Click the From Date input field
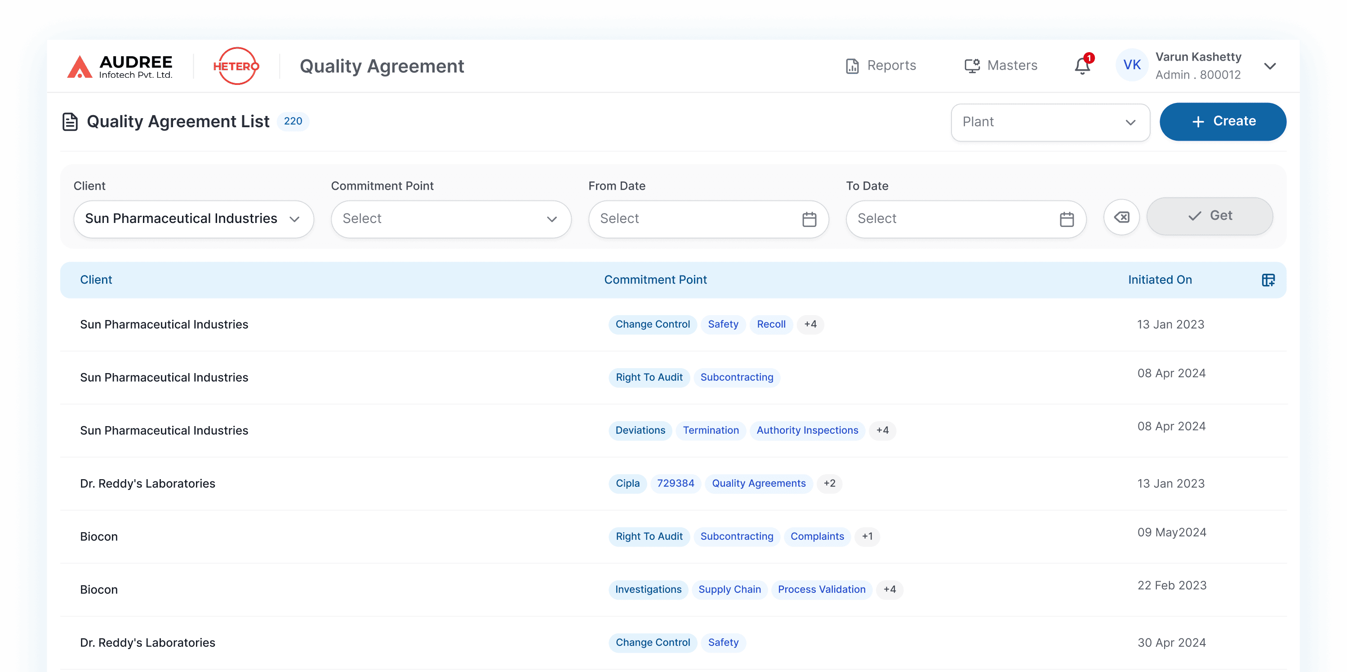Screen dimensions: 1347x672 pyautogui.click(x=693, y=219)
